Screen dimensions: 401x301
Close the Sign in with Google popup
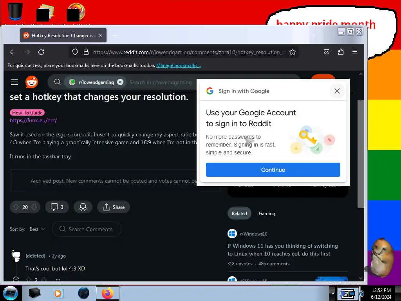pos(337,91)
